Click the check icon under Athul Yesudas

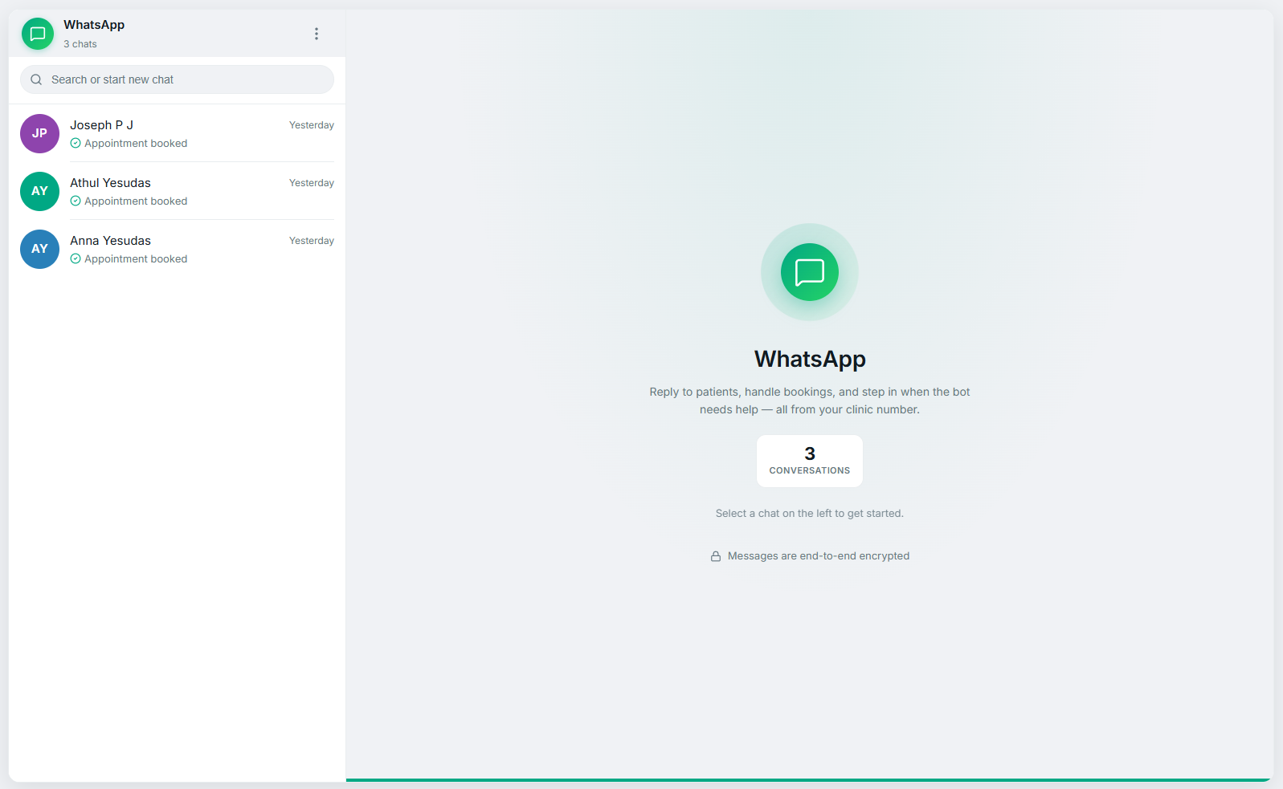click(76, 201)
